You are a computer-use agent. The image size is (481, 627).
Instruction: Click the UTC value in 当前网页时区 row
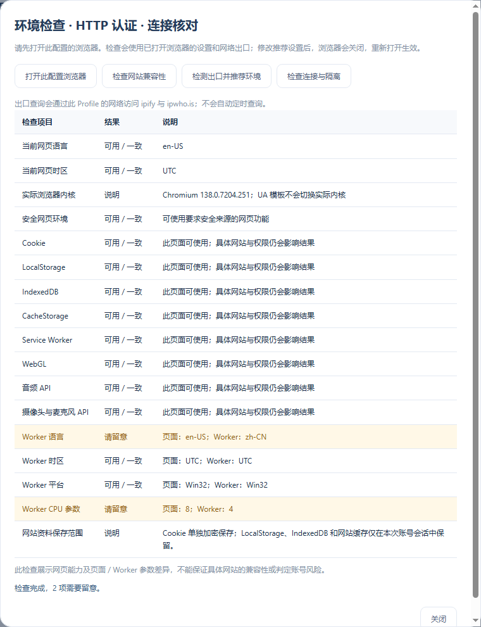click(x=170, y=171)
